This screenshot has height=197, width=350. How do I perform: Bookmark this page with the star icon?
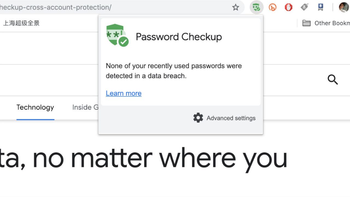pyautogui.click(x=236, y=7)
